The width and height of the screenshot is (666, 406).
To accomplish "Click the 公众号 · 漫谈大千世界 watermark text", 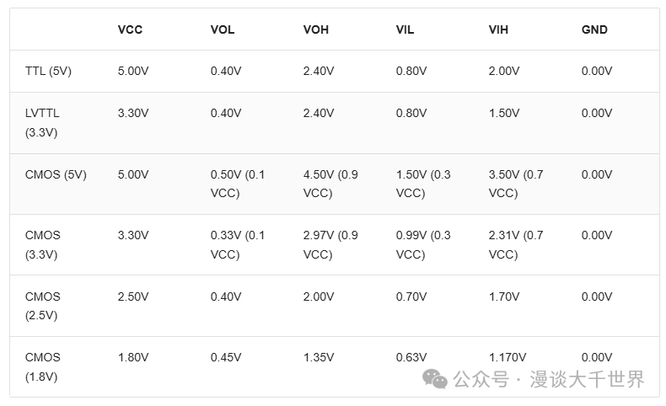I will coord(548,380).
